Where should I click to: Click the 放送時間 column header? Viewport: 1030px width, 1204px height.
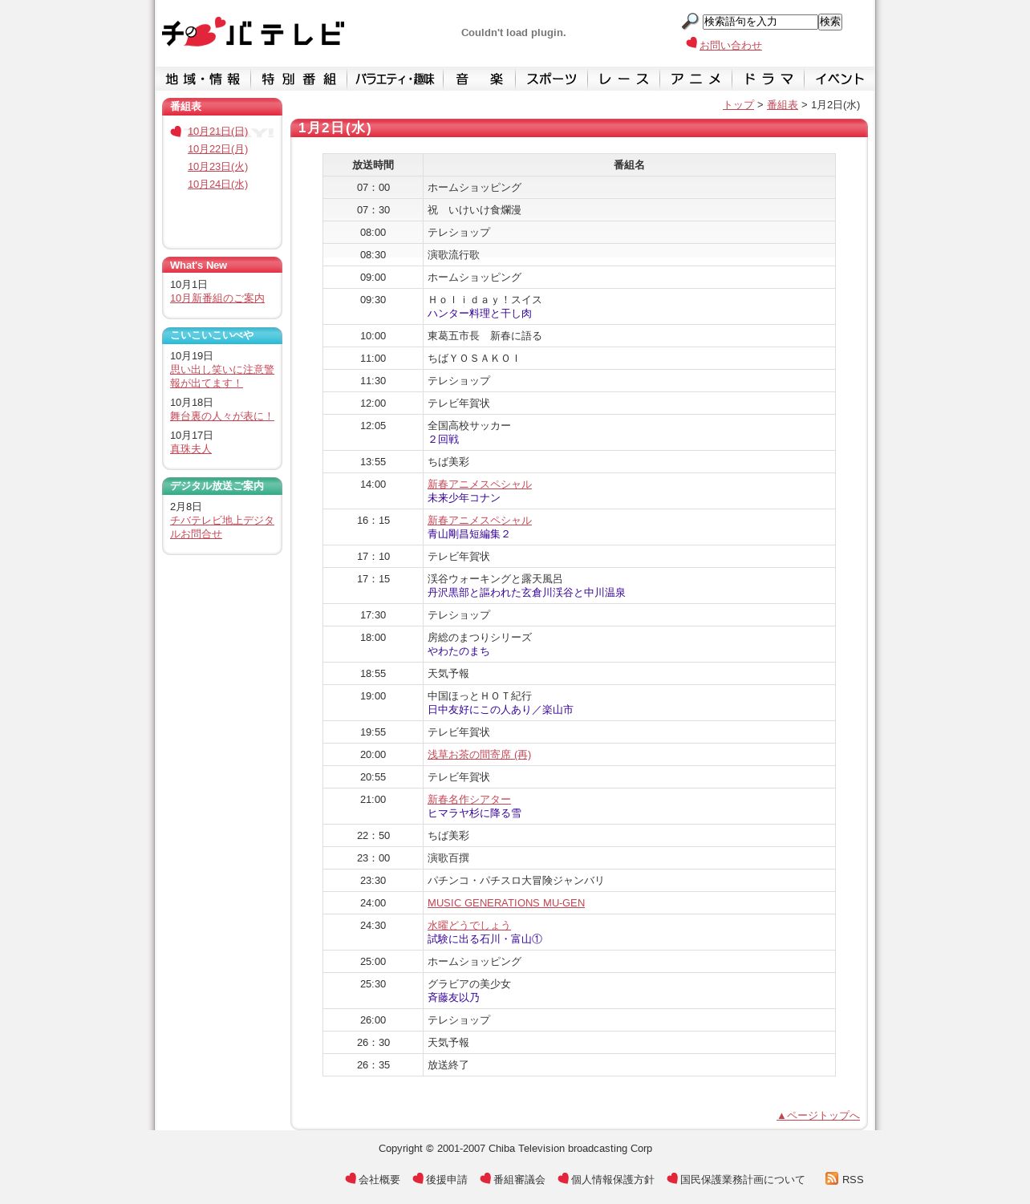[x=373, y=165]
